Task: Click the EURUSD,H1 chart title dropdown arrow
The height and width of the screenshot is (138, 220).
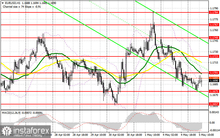Action: click(x=3, y=3)
